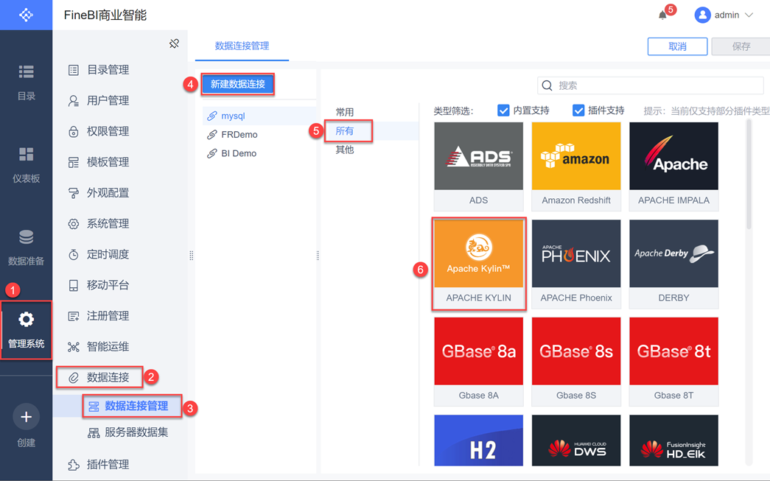Click the 创建 plus icon
Image resolution: width=770 pixels, height=481 pixels.
pos(26,417)
